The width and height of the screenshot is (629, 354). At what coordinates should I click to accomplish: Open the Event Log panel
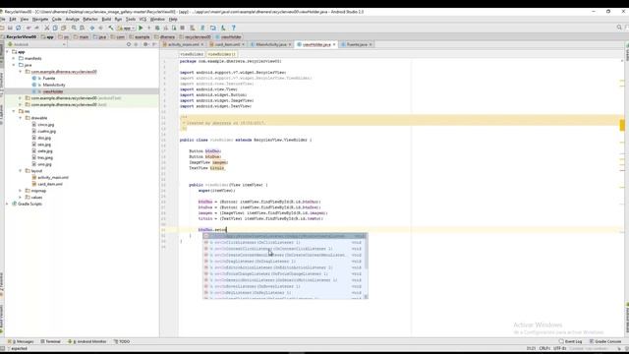pos(570,341)
